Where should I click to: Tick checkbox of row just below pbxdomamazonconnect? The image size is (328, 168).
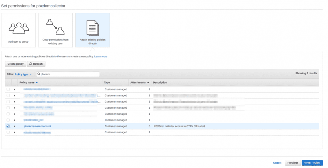pos(8,132)
